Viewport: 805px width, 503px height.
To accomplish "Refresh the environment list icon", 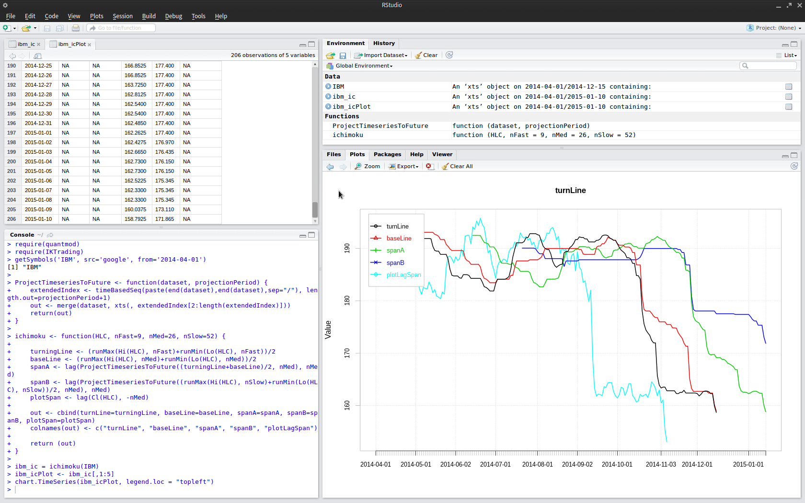I will [449, 55].
